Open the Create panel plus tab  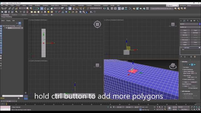[x=181, y=21]
